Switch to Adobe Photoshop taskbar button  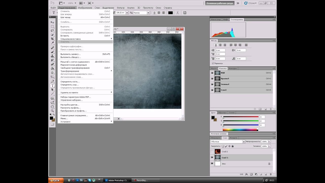tap(118, 180)
